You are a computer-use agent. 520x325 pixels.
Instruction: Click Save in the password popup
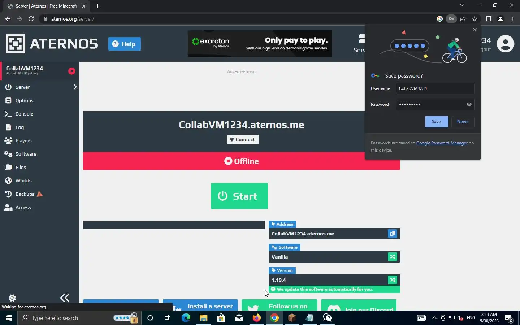click(436, 122)
